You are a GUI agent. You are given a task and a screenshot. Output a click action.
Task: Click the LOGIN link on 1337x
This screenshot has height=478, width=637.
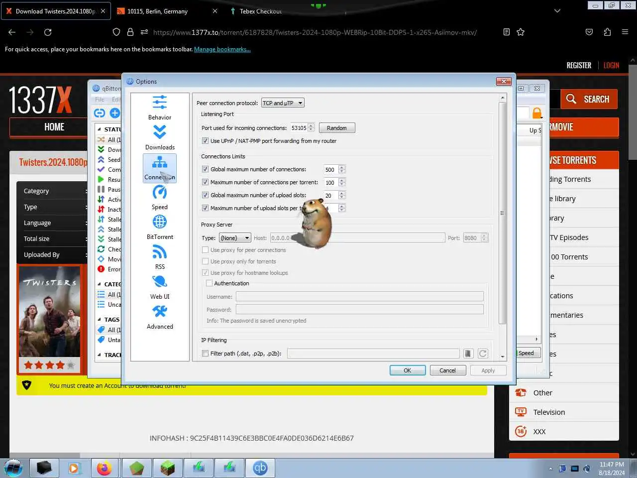coord(611,65)
